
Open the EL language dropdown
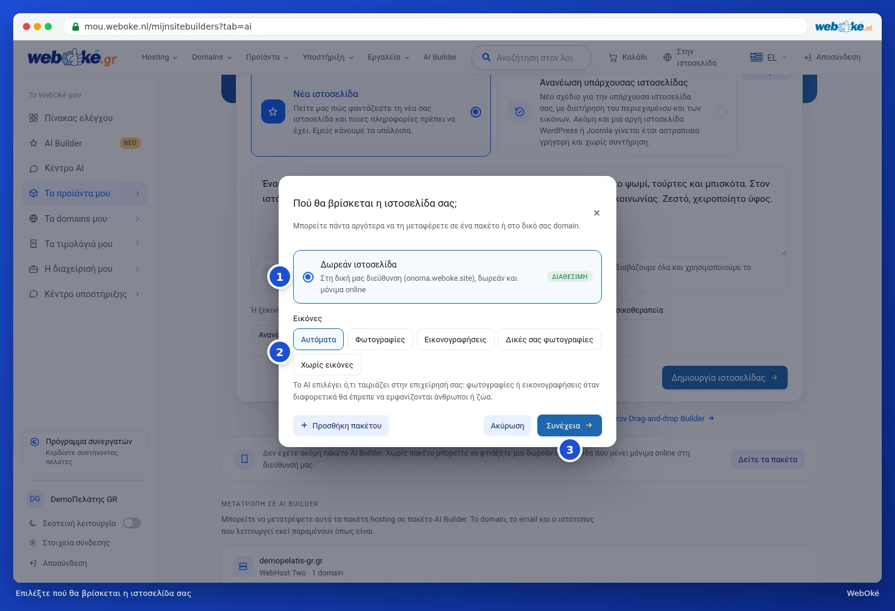click(769, 57)
